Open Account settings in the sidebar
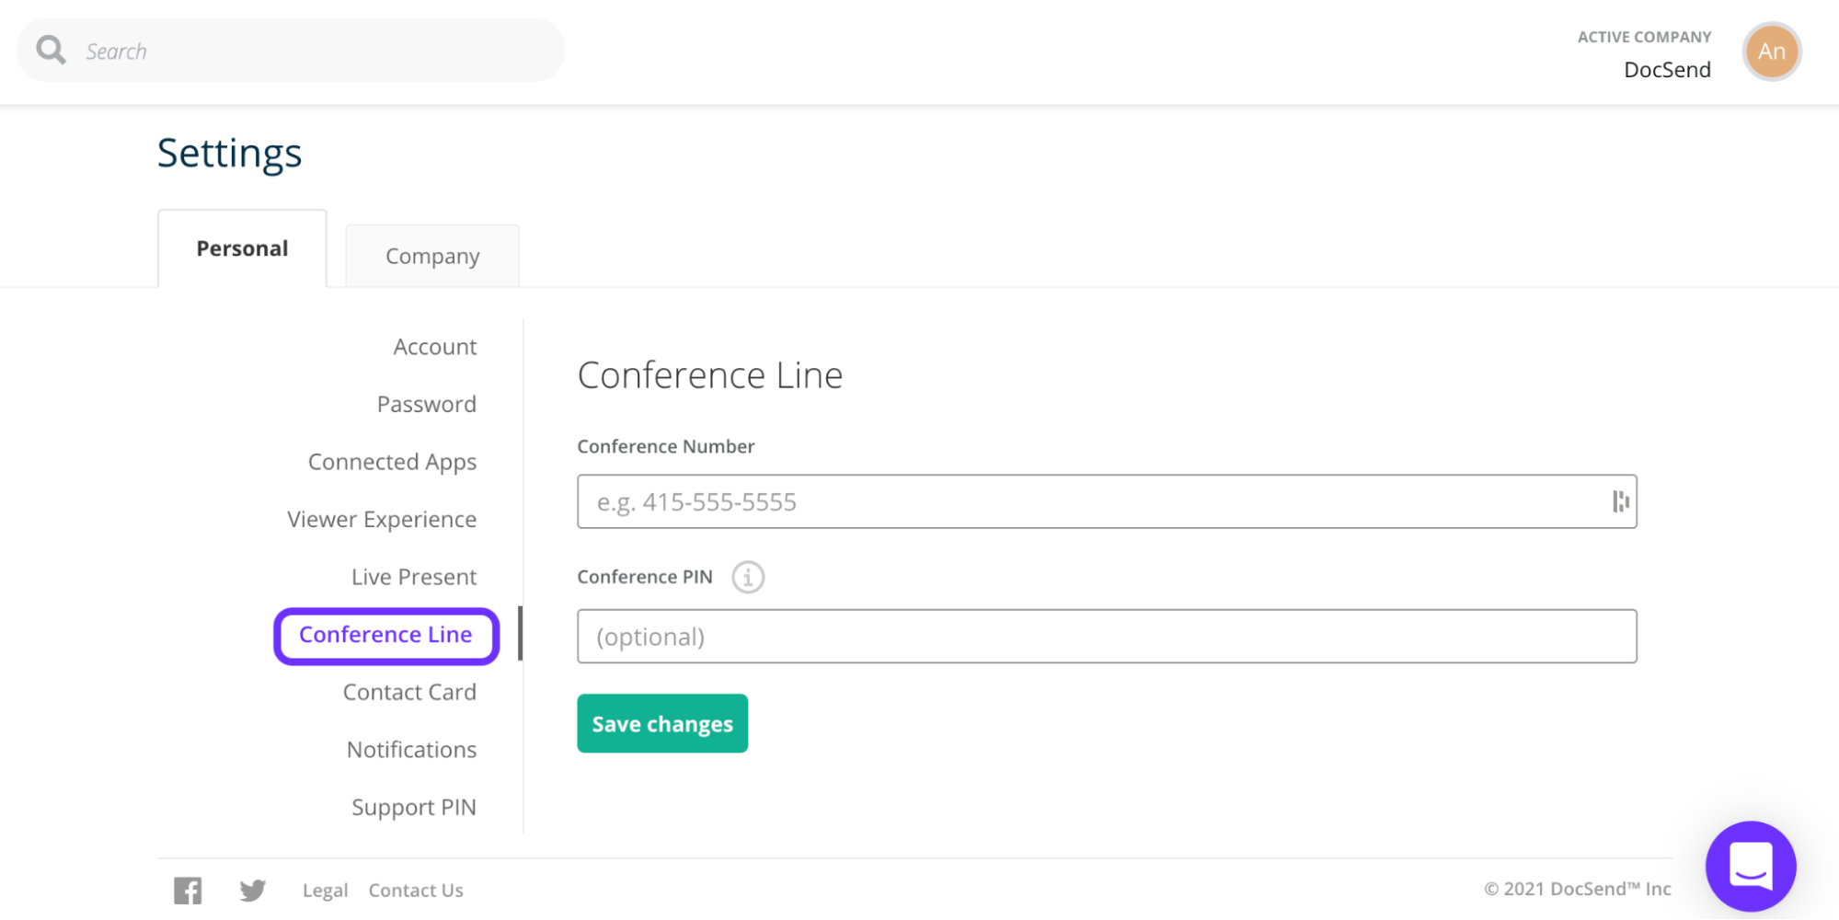1839x920 pixels. pyautogui.click(x=434, y=346)
